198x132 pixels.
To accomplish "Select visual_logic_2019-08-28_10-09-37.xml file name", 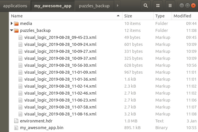I will tap(60, 58).
